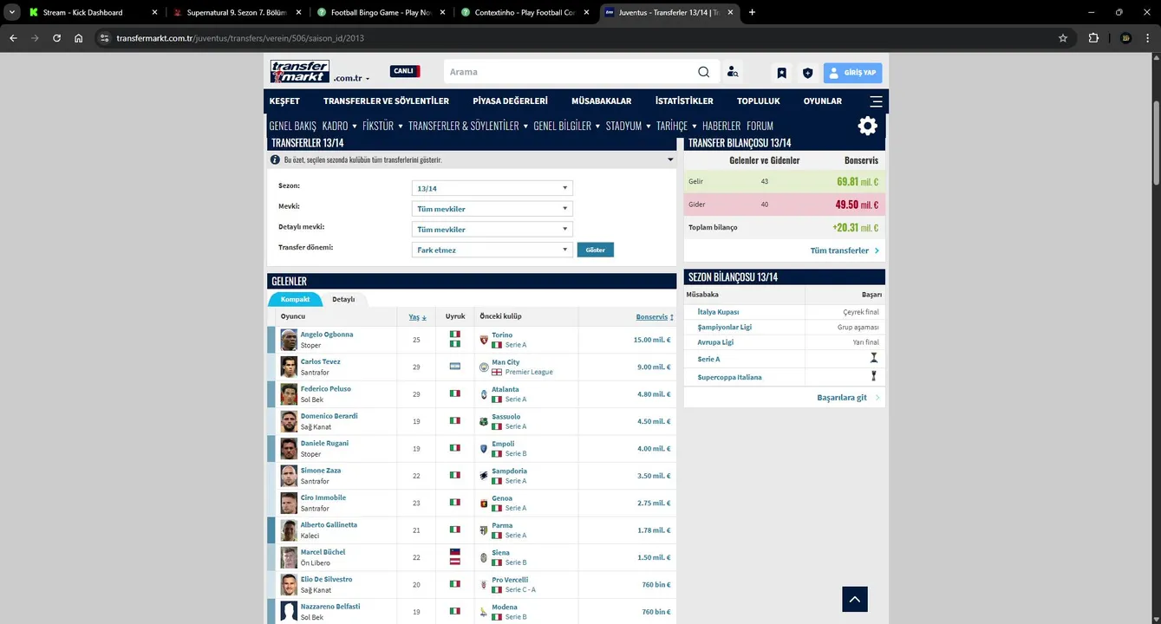1161x624 pixels.
Task: Click the Genoa club crest
Action: [484, 503]
